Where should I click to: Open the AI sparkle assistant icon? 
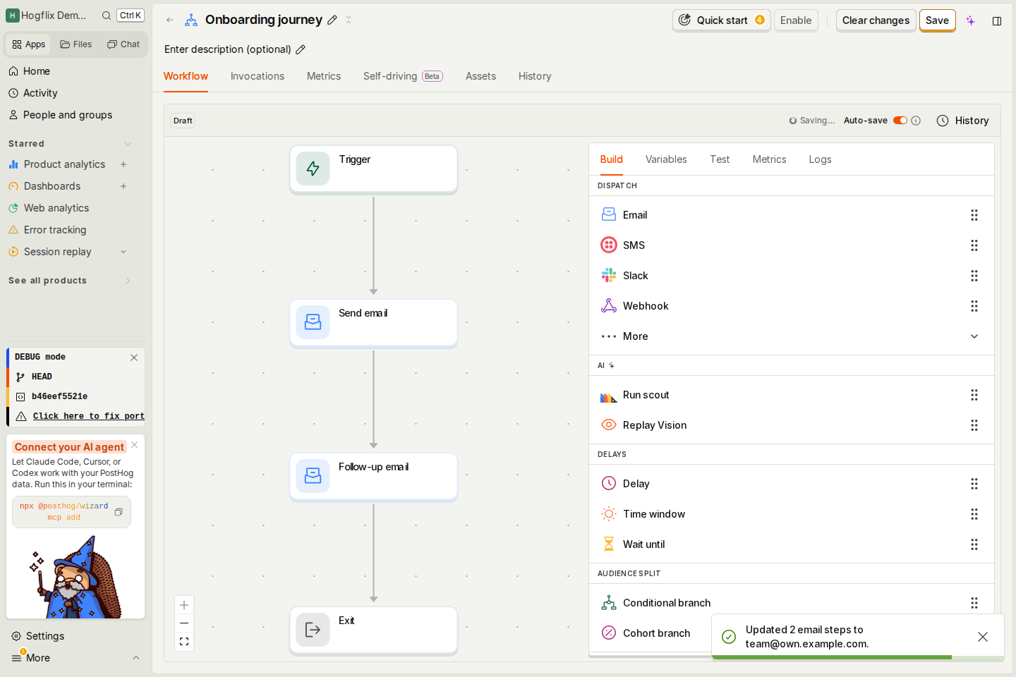[971, 20]
